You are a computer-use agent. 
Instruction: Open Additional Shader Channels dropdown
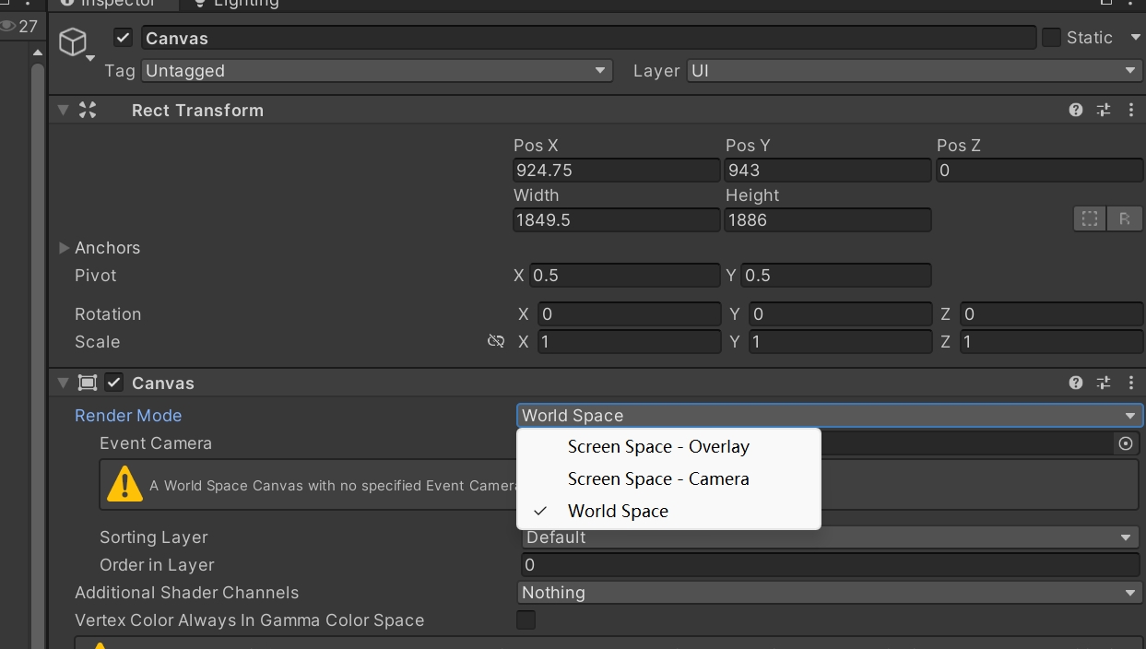tap(830, 593)
